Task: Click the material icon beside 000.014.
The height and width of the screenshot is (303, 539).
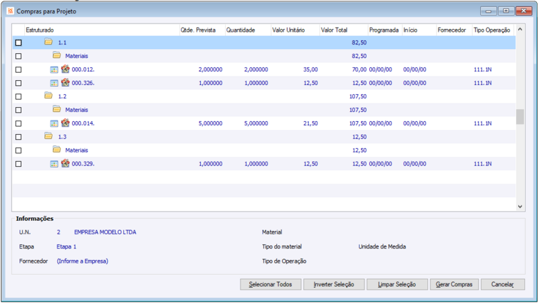Action: point(65,123)
